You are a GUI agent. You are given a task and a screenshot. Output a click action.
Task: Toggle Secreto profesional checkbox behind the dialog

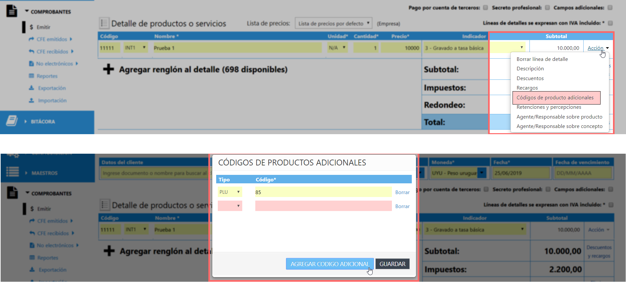[x=548, y=189]
